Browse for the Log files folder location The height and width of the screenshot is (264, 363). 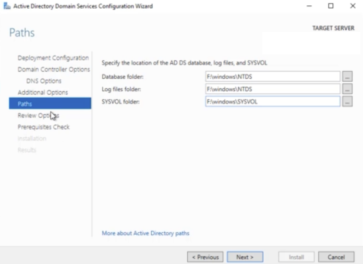point(347,89)
